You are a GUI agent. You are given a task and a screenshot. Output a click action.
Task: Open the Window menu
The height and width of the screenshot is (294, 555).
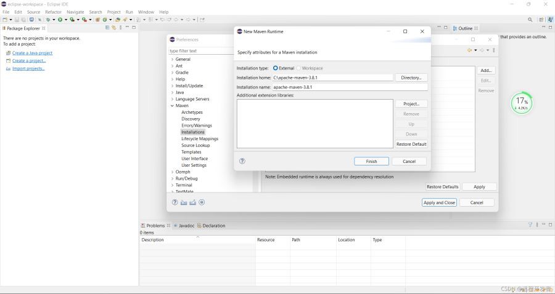click(146, 12)
